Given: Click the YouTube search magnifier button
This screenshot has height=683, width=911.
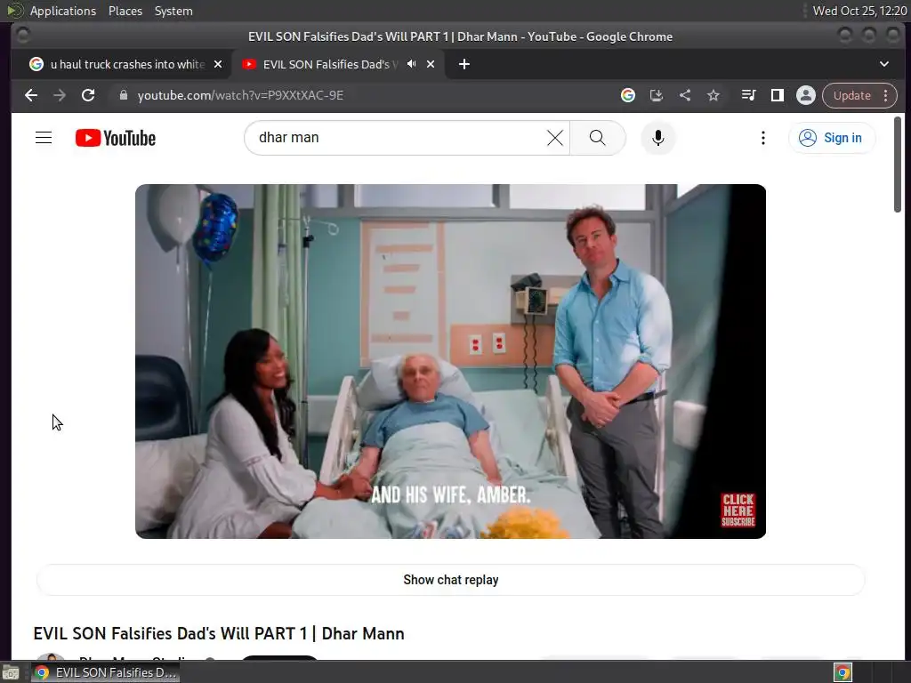Looking at the screenshot, I should pyautogui.click(x=597, y=138).
